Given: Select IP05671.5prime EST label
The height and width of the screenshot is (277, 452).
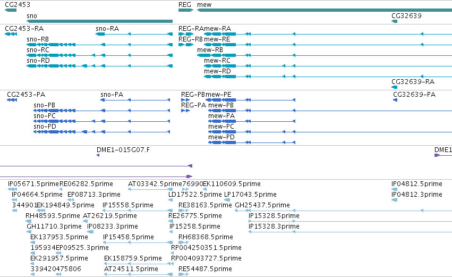Looking at the screenshot, I should click(x=33, y=184).
